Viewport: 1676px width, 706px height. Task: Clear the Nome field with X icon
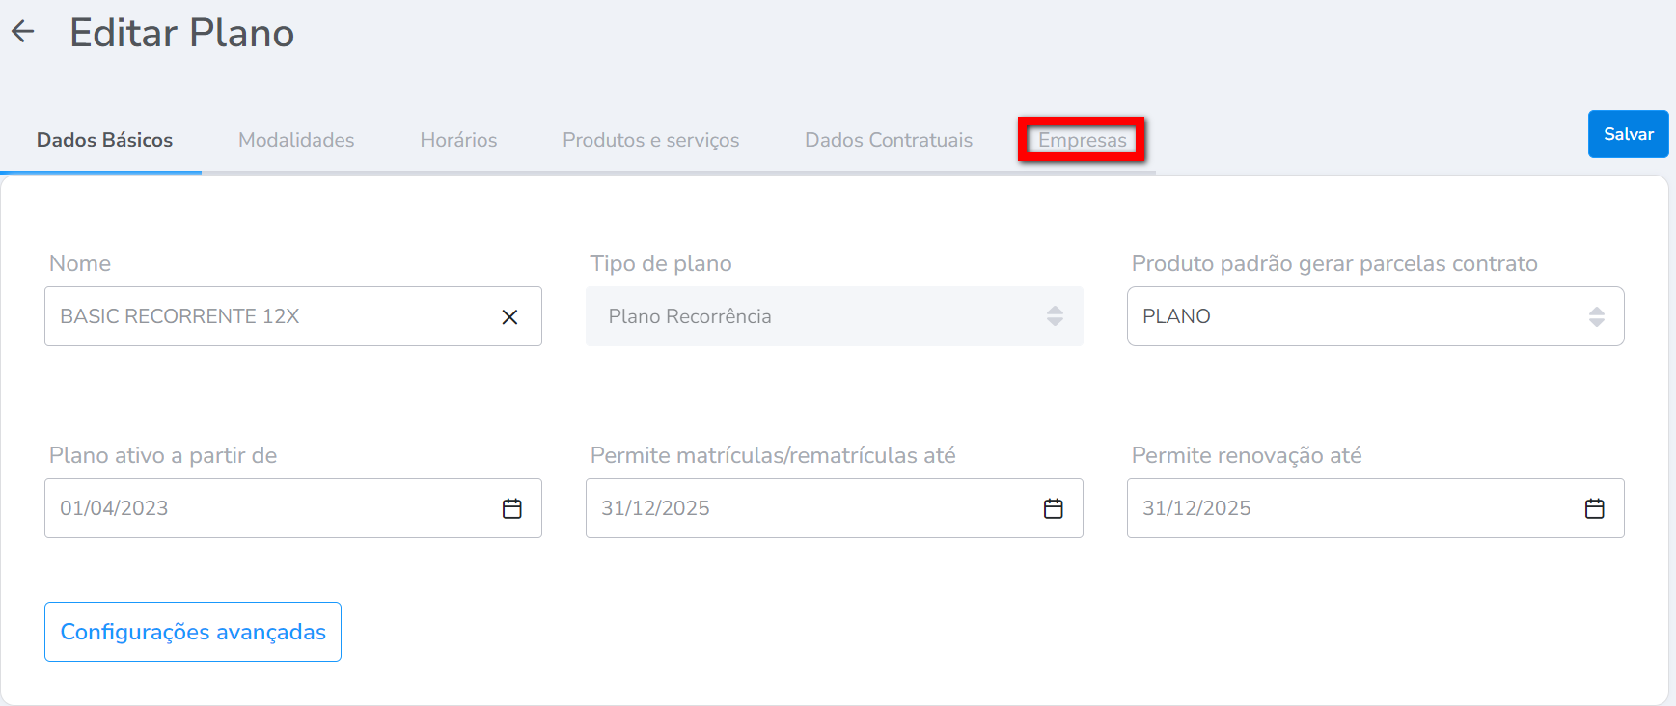click(509, 316)
